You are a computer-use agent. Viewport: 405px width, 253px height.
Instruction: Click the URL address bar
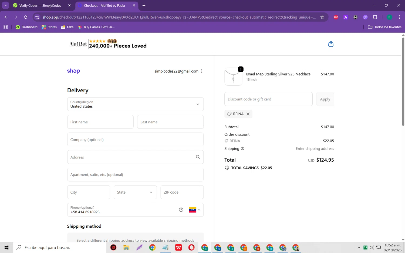pos(179,17)
